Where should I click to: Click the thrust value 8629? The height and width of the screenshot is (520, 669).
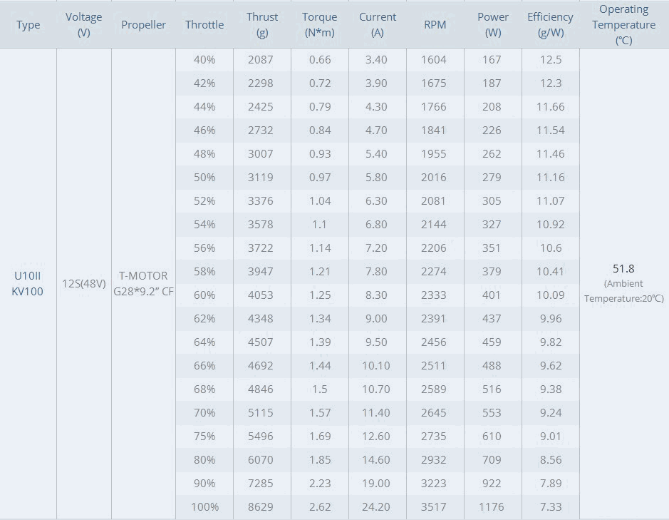click(261, 507)
